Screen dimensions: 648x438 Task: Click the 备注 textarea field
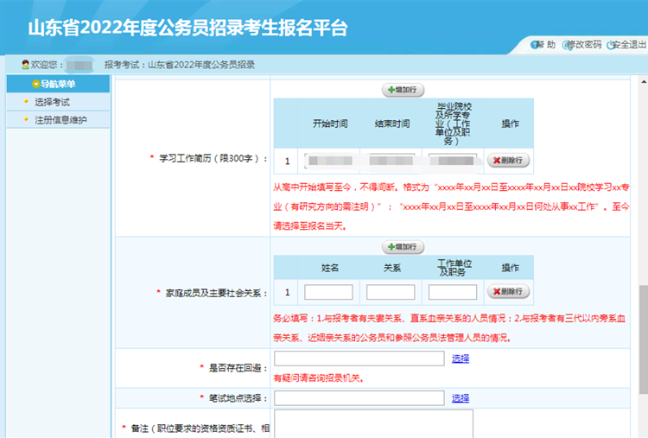point(372,423)
